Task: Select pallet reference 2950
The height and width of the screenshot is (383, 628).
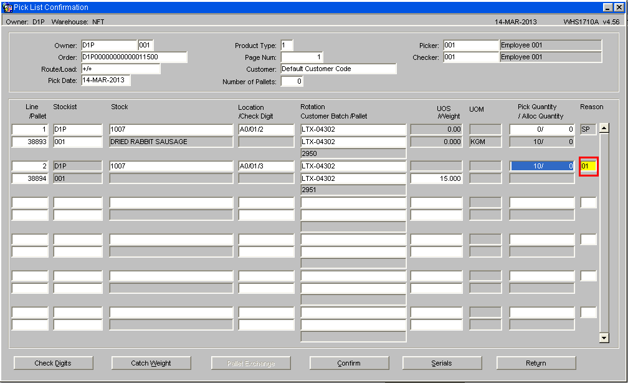Action: click(353, 153)
